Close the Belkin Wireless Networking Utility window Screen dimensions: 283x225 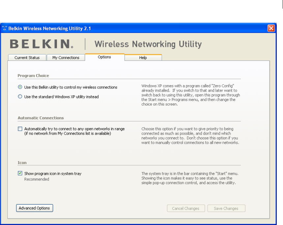271,28
